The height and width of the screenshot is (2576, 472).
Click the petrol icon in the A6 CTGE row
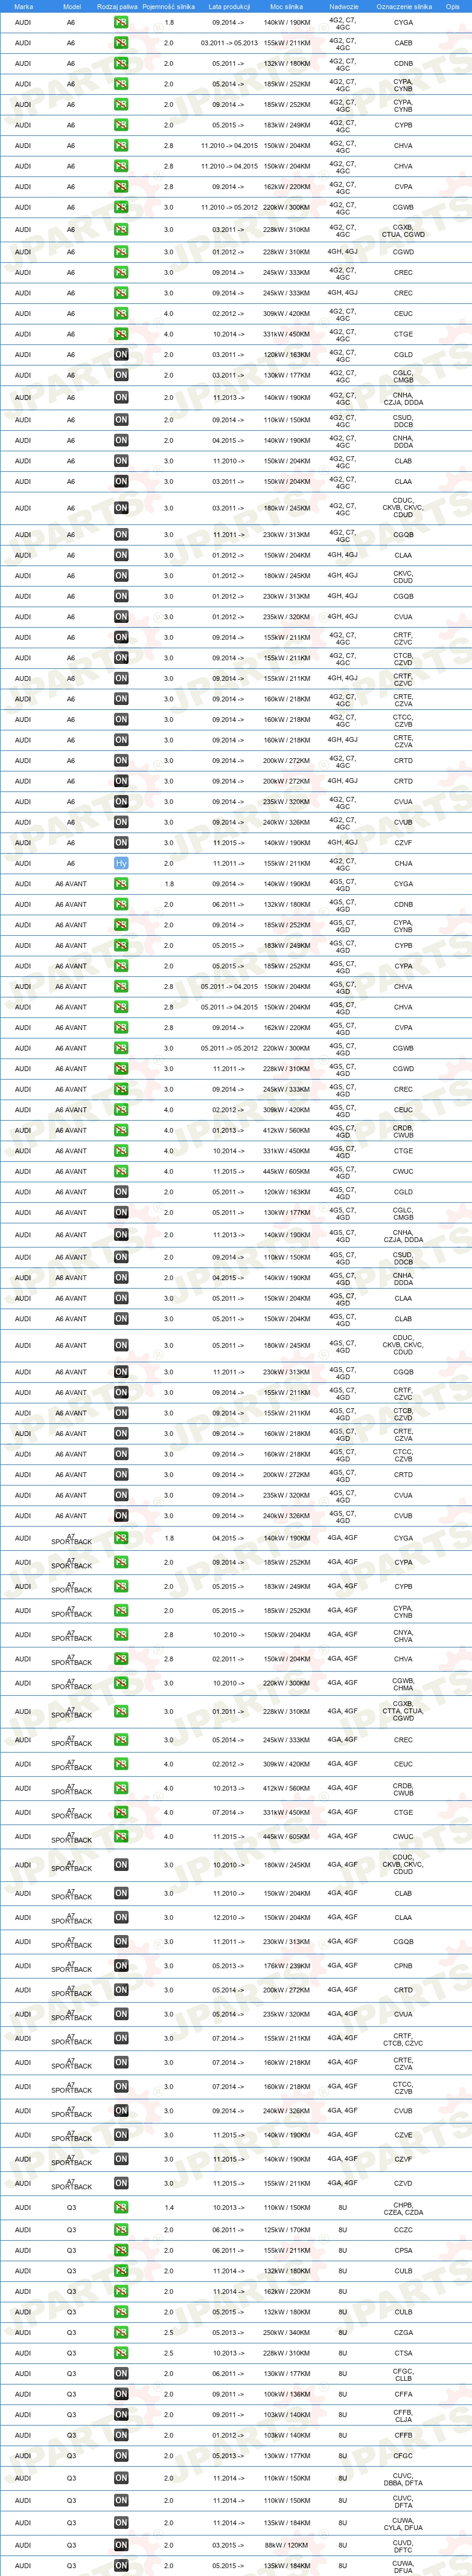(121, 334)
